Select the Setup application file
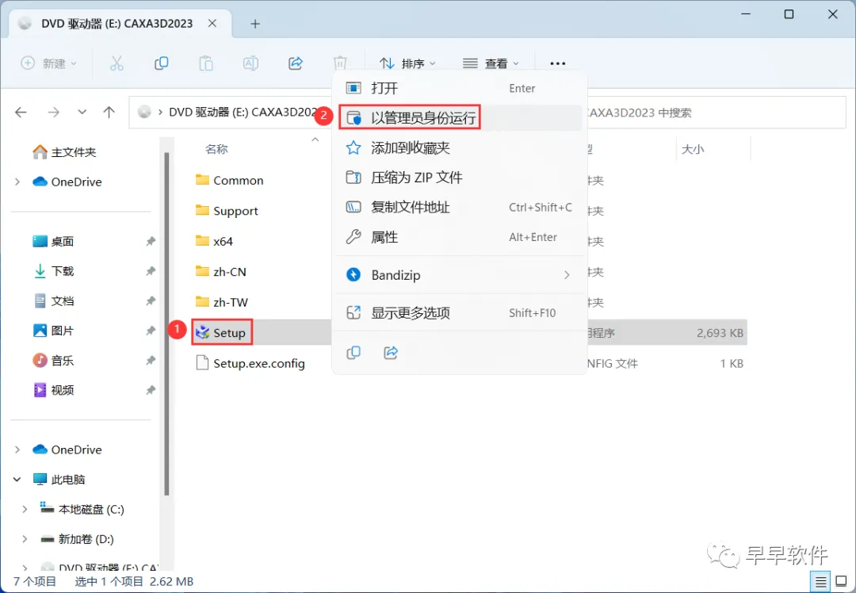 222,332
